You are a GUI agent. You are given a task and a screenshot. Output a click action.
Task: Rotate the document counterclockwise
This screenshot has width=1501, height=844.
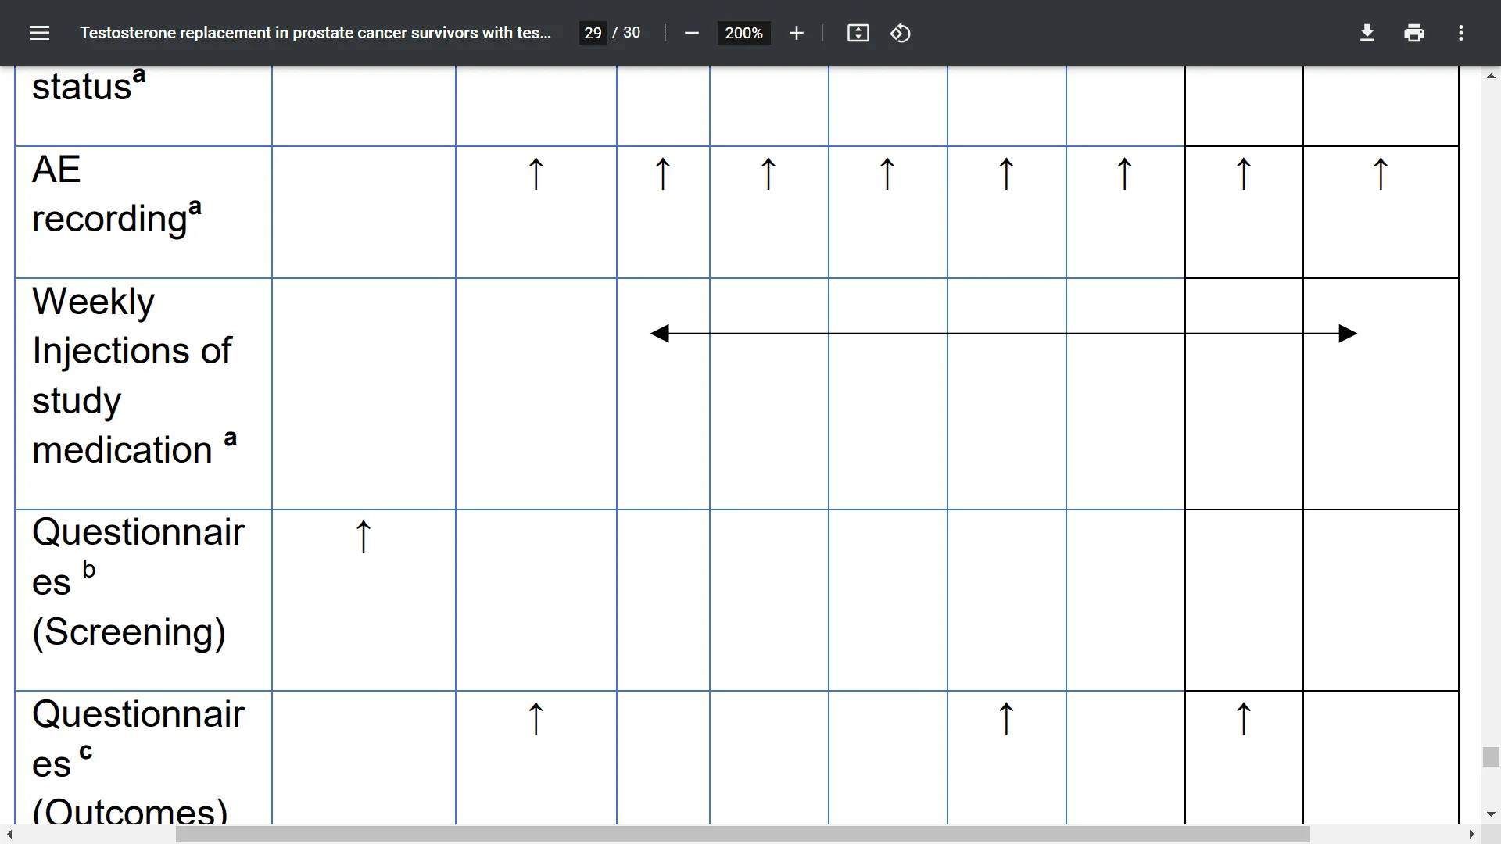900,33
